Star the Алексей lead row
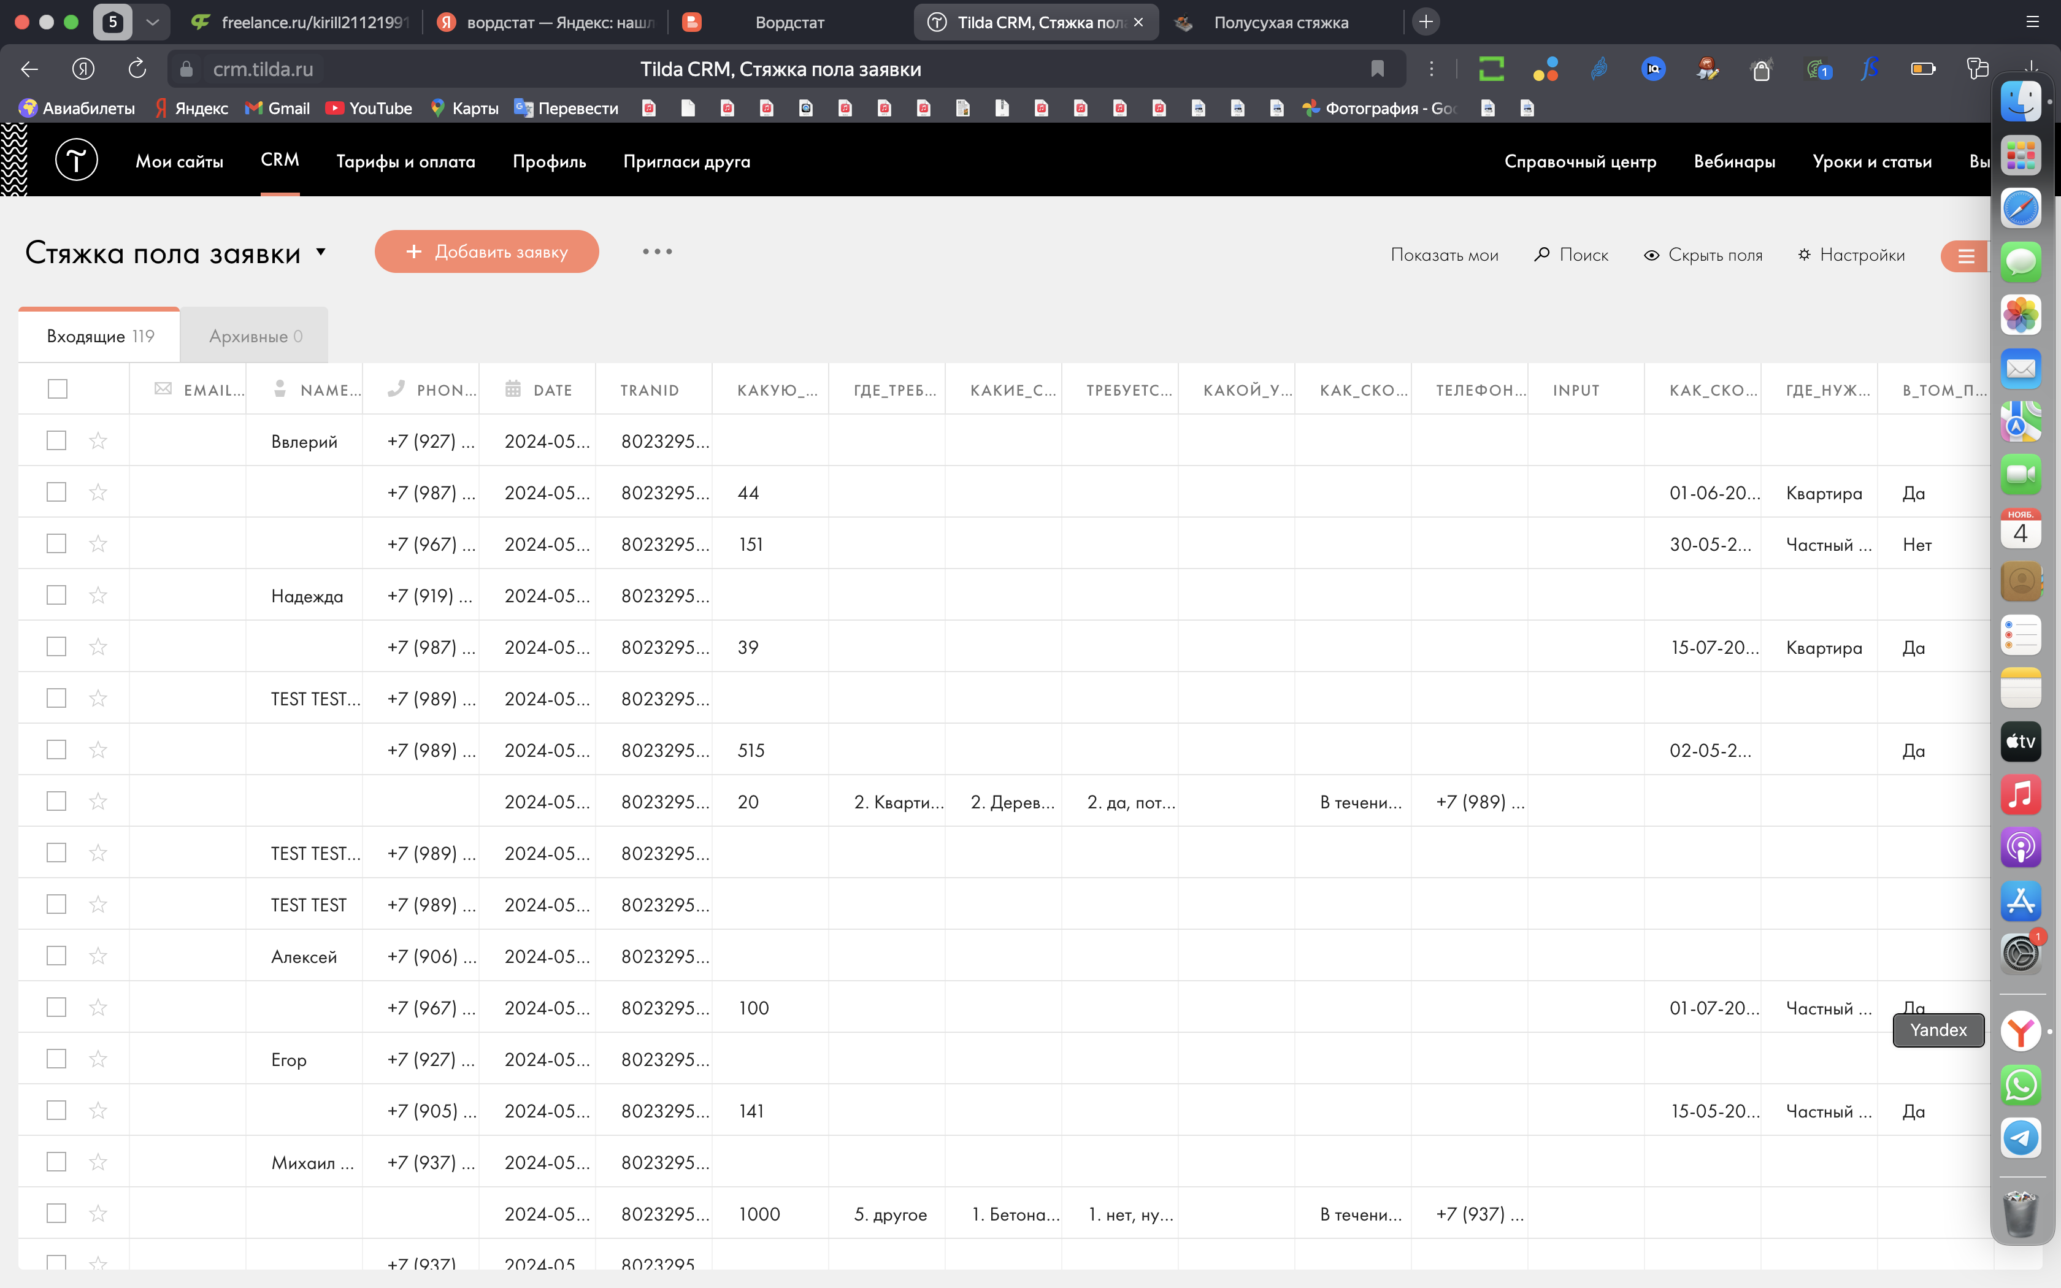Screen dimensions: 2061x1288 click(98, 956)
